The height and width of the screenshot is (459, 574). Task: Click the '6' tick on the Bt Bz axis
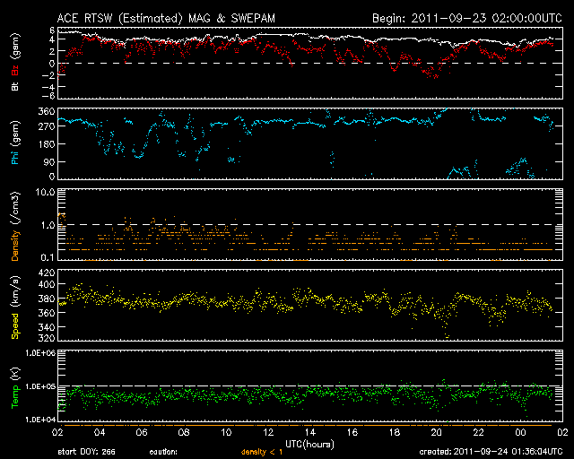point(52,30)
